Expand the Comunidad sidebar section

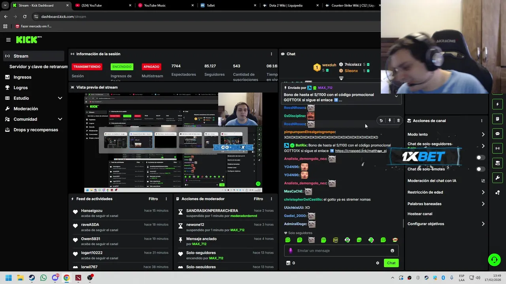click(60, 119)
